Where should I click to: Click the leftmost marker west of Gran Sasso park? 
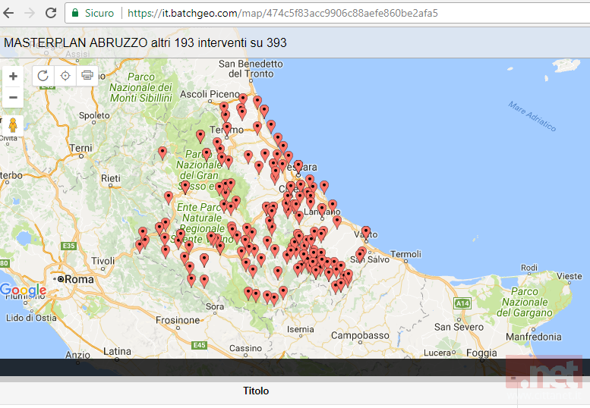(x=162, y=152)
